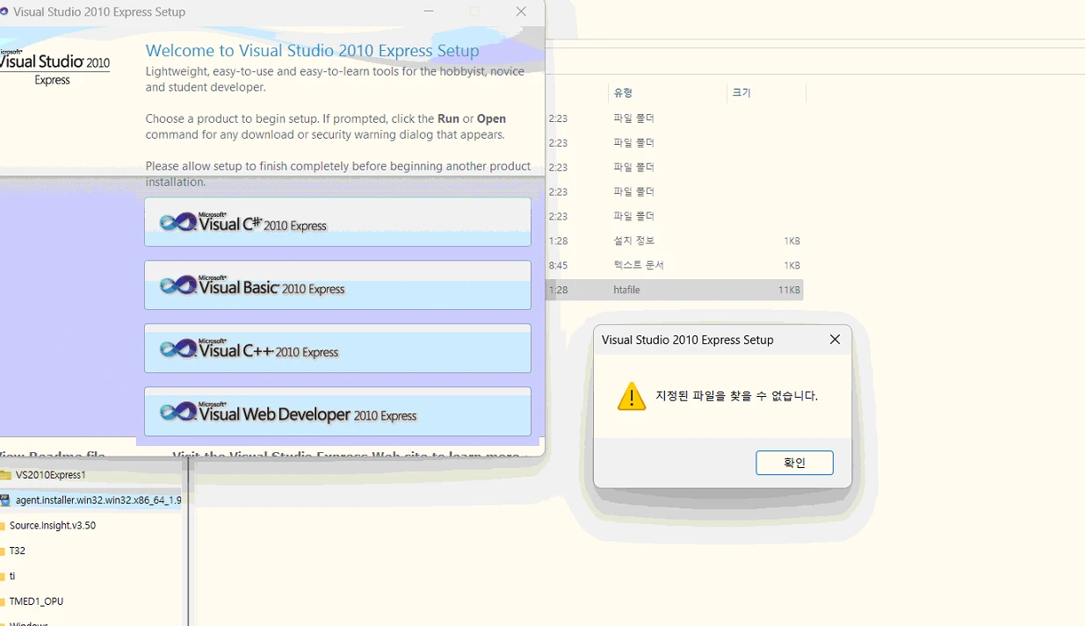Click the Visual C++ 2010 Express logo icon
The width and height of the screenshot is (1085, 626).
click(x=178, y=349)
